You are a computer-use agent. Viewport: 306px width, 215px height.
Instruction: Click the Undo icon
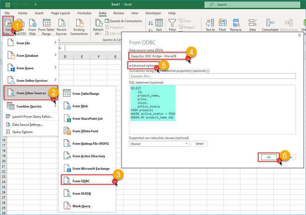16,4
